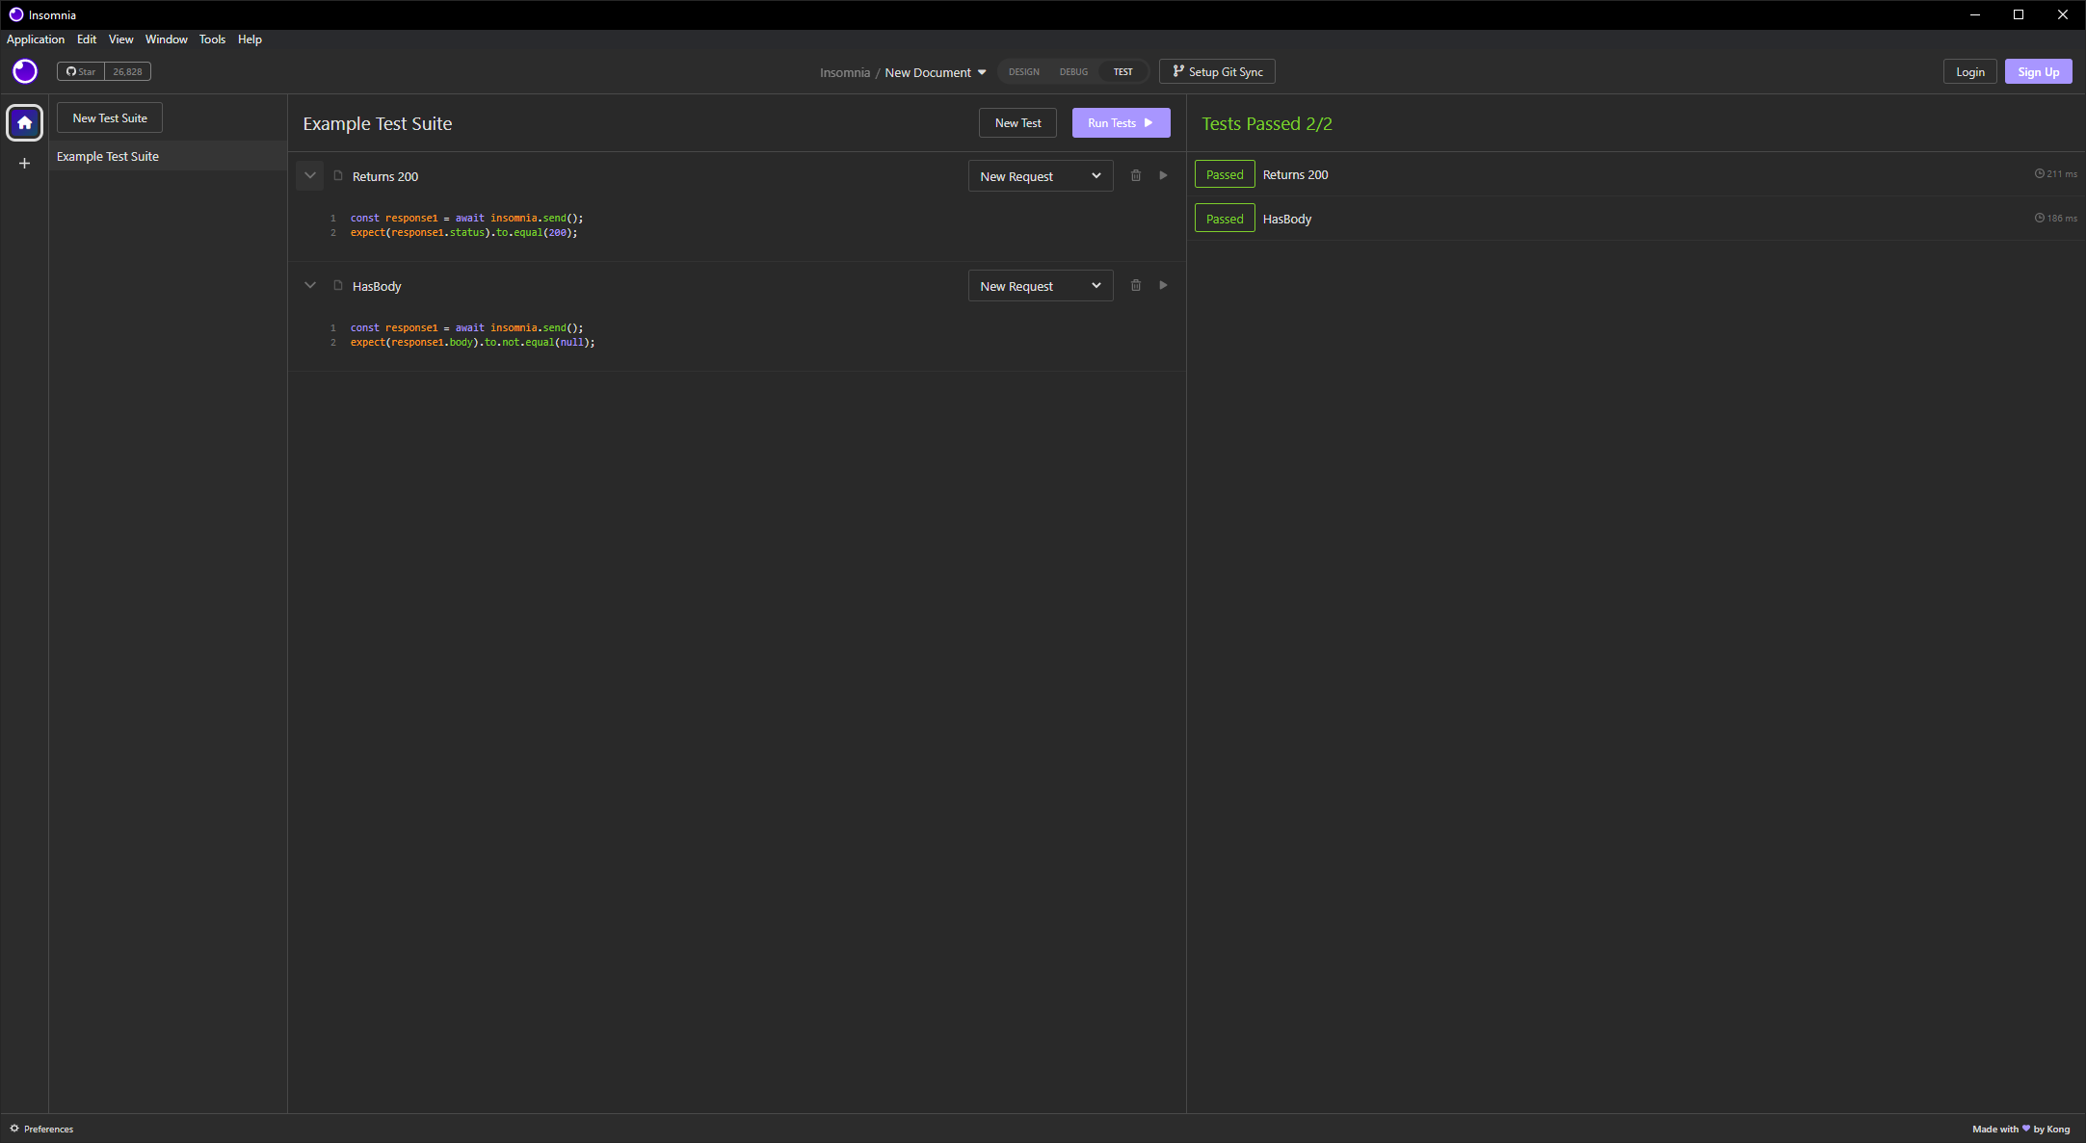Run the Returns 200 test individually
This screenshot has height=1143, width=2086.
tap(1163, 176)
